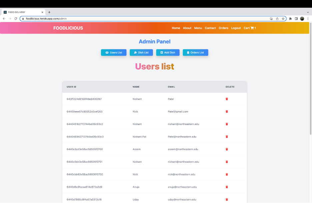Delete user Anuja using the trash icon
The image size is (312, 203).
[x=227, y=187]
